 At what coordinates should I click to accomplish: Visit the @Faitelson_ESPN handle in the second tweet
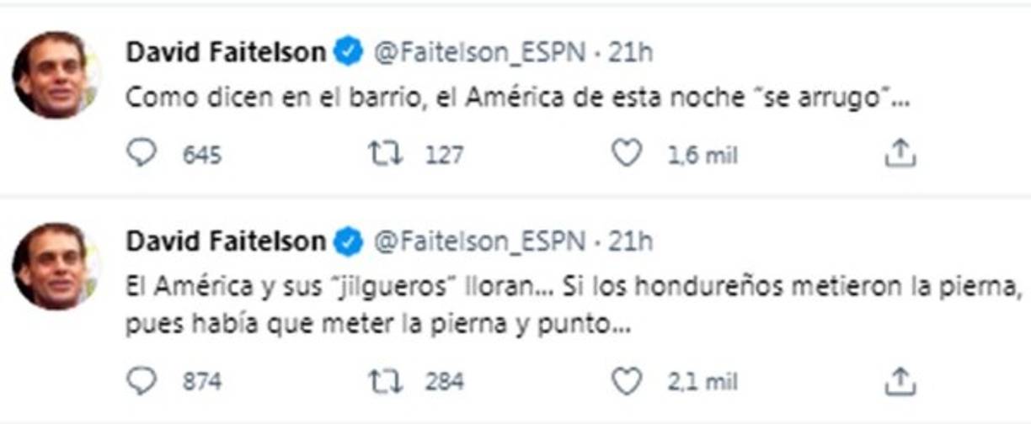478,242
